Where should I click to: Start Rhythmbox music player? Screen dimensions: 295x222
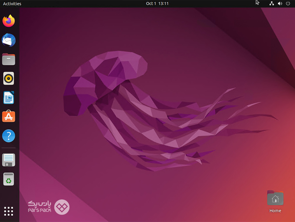[x=9, y=78]
